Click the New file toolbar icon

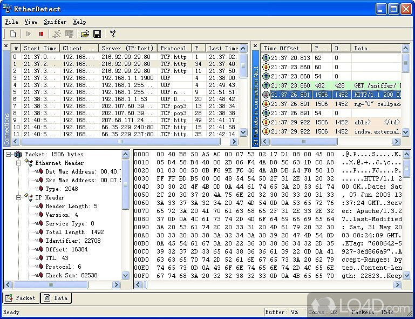point(13,34)
